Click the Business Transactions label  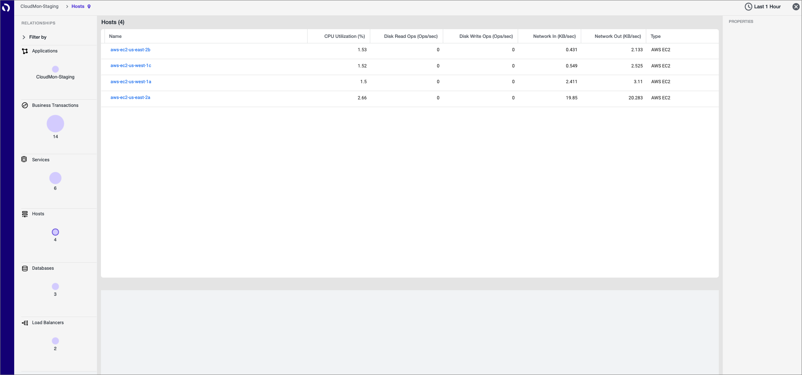click(x=55, y=105)
